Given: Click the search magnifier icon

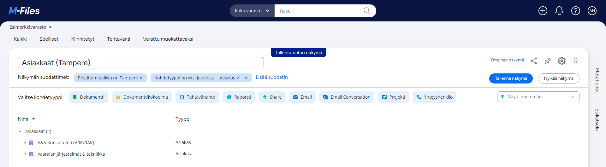Looking at the screenshot, I should click(x=367, y=11).
